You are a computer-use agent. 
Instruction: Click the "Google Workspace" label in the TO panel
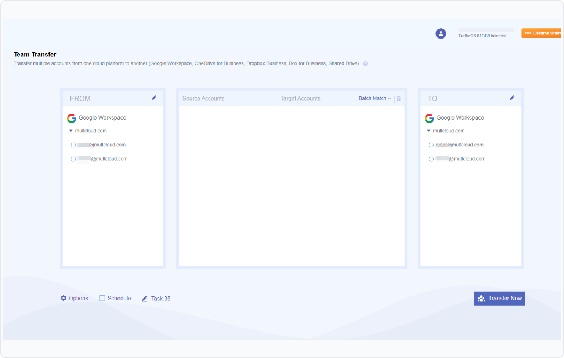point(460,118)
